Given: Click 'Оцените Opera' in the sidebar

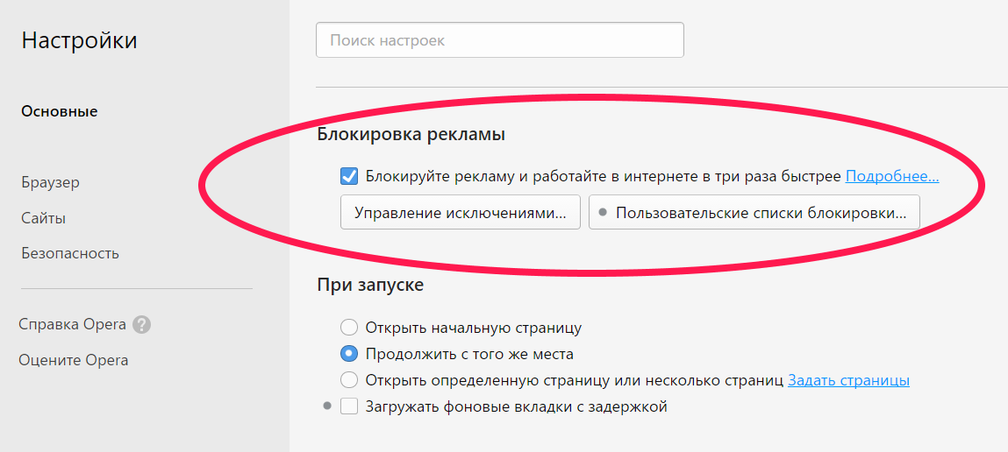Looking at the screenshot, I should (x=74, y=360).
